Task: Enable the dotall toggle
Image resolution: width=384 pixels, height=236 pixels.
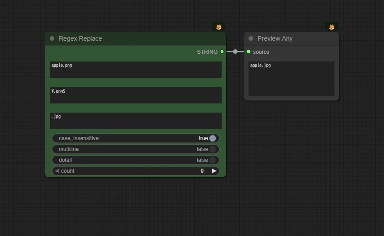Action: tap(213, 160)
